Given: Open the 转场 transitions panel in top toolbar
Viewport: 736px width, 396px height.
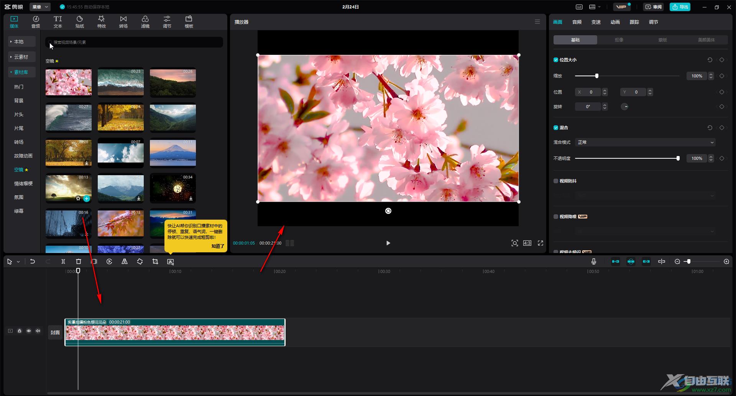Looking at the screenshot, I should point(123,22).
